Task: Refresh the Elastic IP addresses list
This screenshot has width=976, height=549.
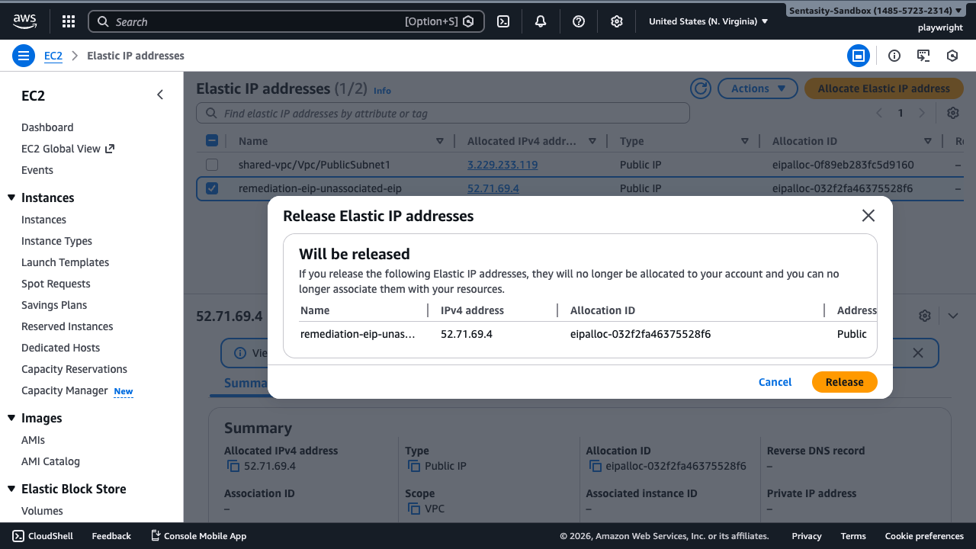Action: click(x=700, y=88)
